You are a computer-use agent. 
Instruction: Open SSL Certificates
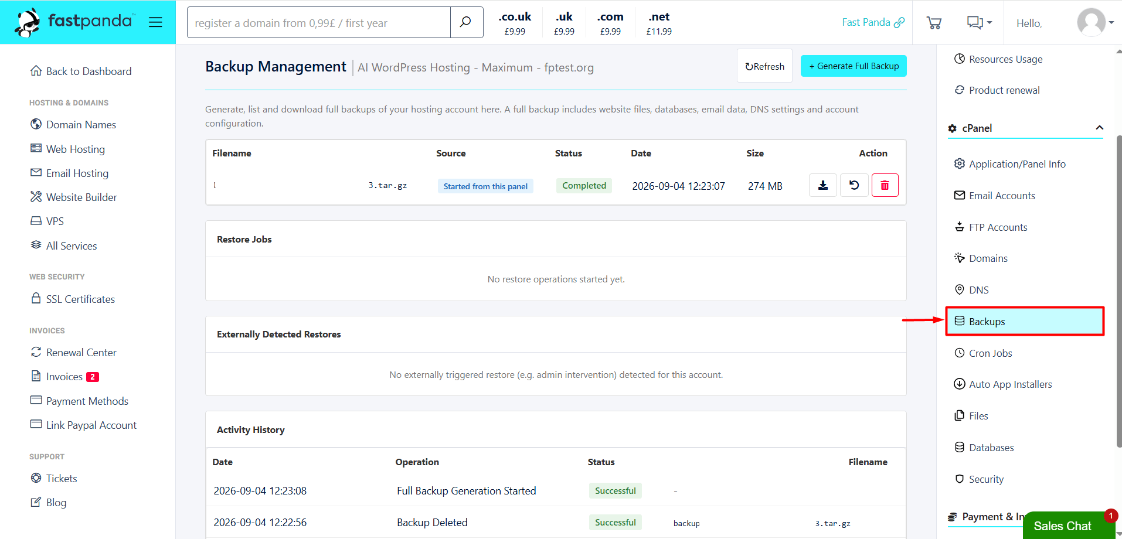click(x=73, y=299)
